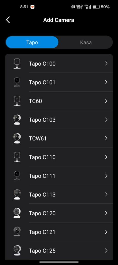Pick the Tapo C113 list entry text
This screenshot has width=118, height=265.
[x=42, y=195]
